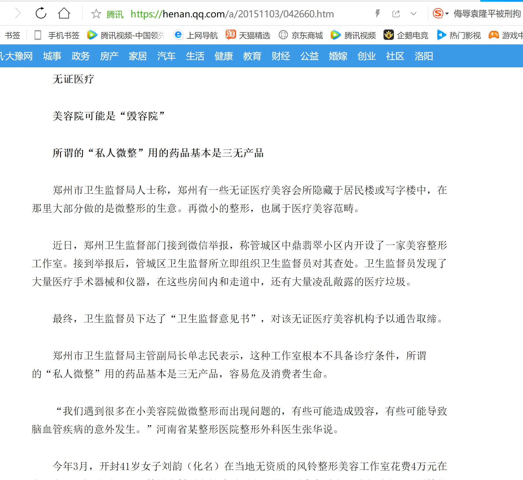Open the 热门影视 bookmark
The image size is (523, 480).
click(x=465, y=35)
